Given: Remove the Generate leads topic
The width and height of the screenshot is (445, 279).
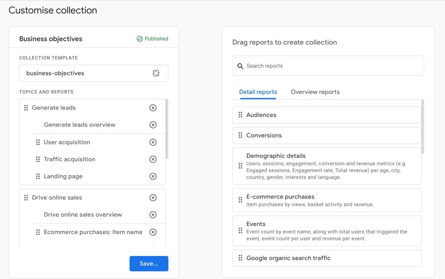Looking at the screenshot, I should point(153,108).
